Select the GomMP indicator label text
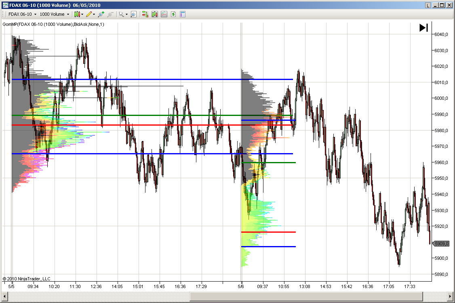The width and height of the screenshot is (455, 303). click(53, 24)
